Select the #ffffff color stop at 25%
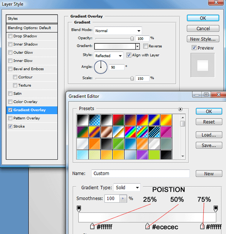 [x=92, y=226]
